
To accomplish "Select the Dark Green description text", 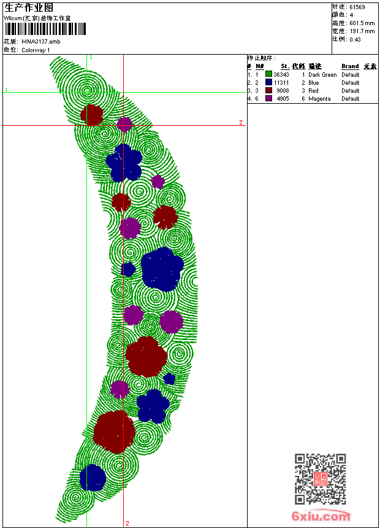I will [x=322, y=74].
